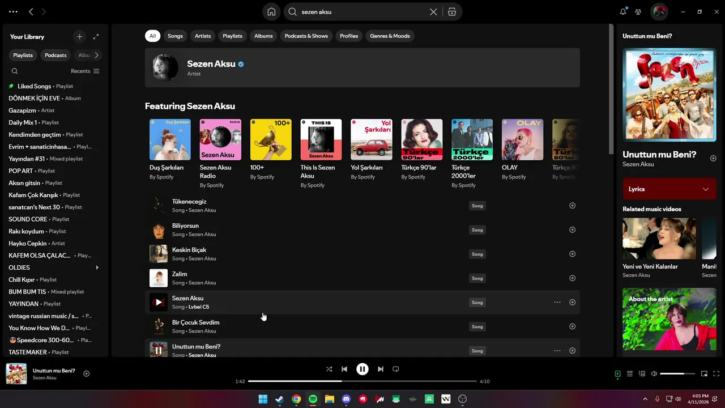Switch to the Playlists search results tab
Image resolution: width=725 pixels, height=408 pixels.
232,36
